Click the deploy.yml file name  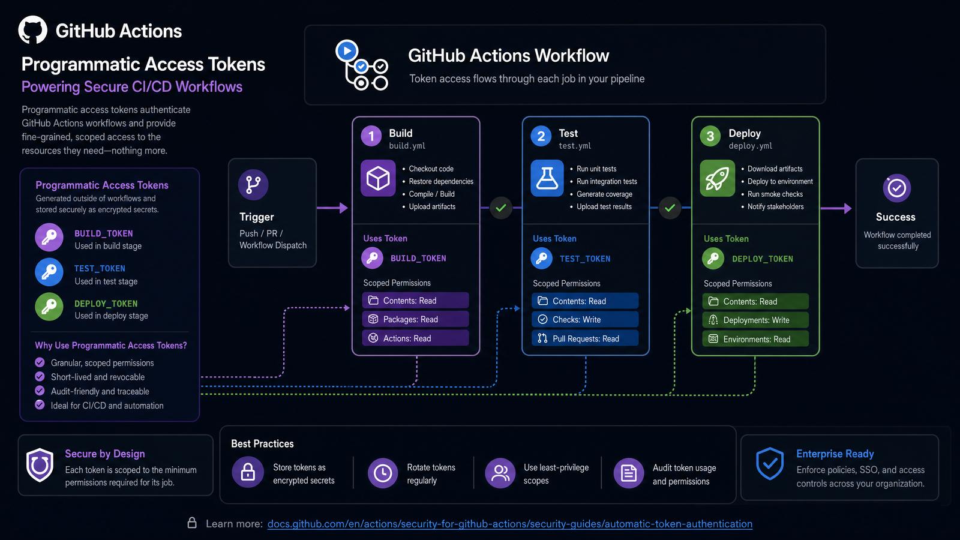751,146
